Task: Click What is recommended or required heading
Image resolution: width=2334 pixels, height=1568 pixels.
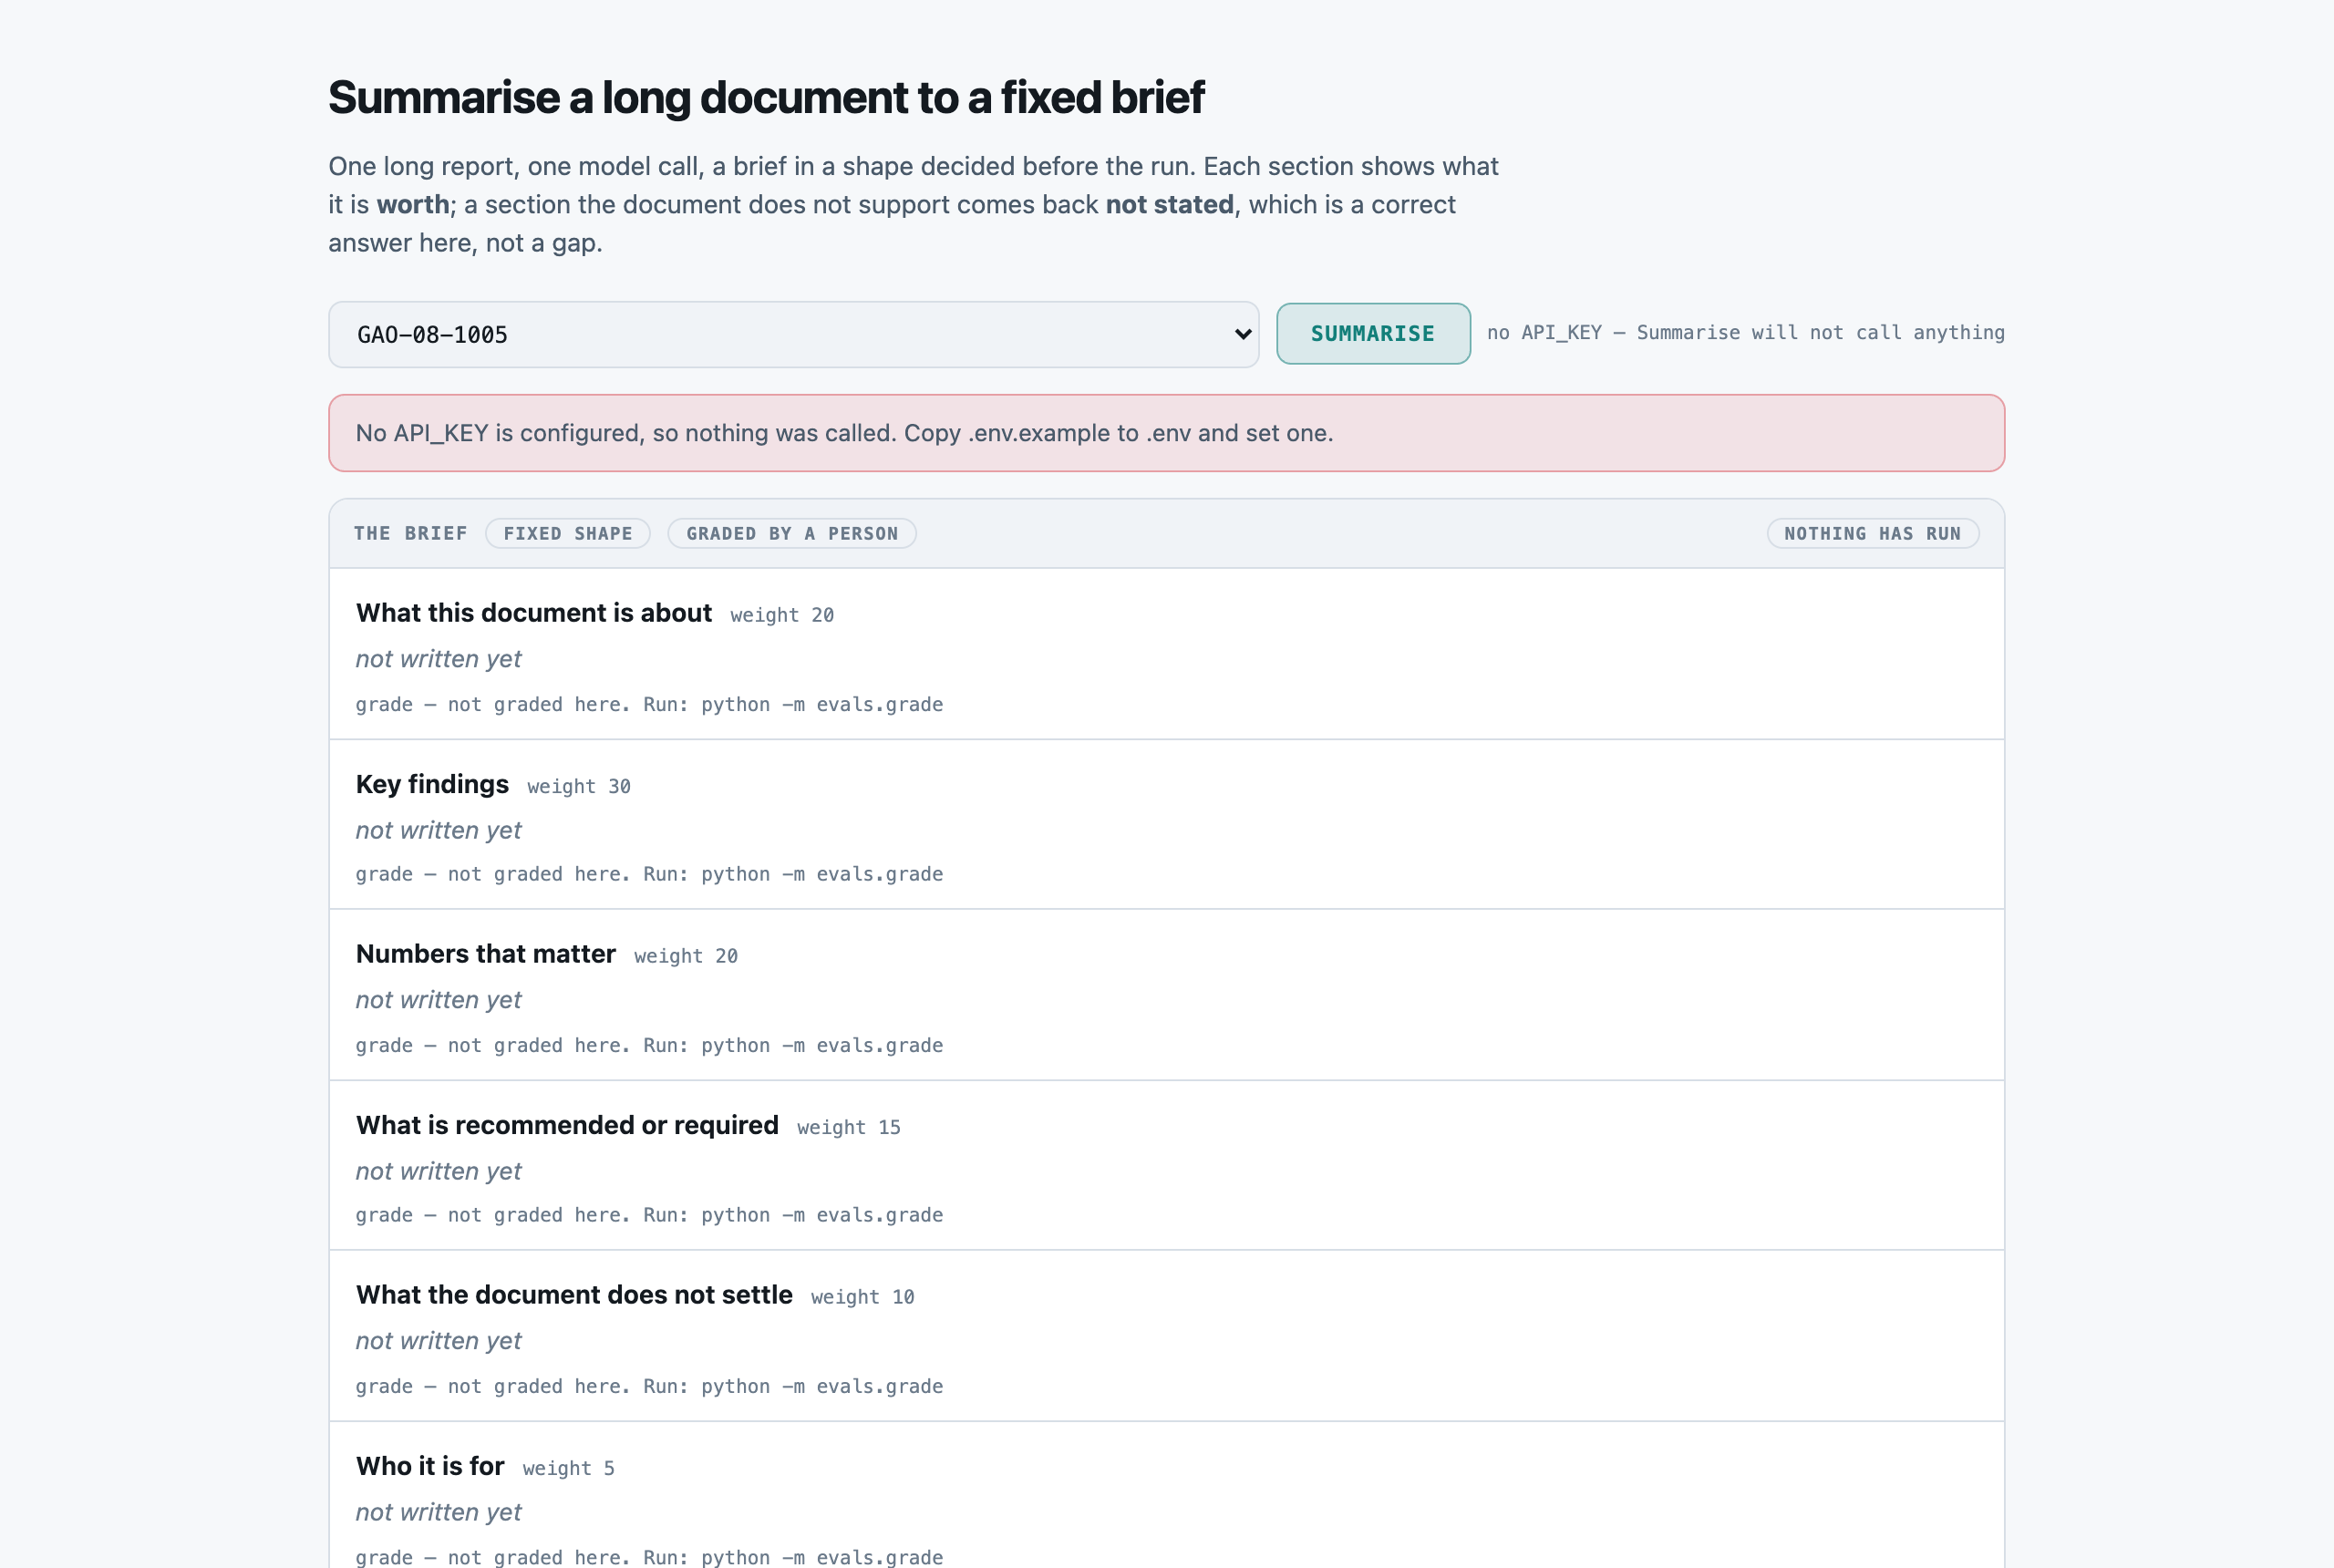Action: [x=567, y=1125]
